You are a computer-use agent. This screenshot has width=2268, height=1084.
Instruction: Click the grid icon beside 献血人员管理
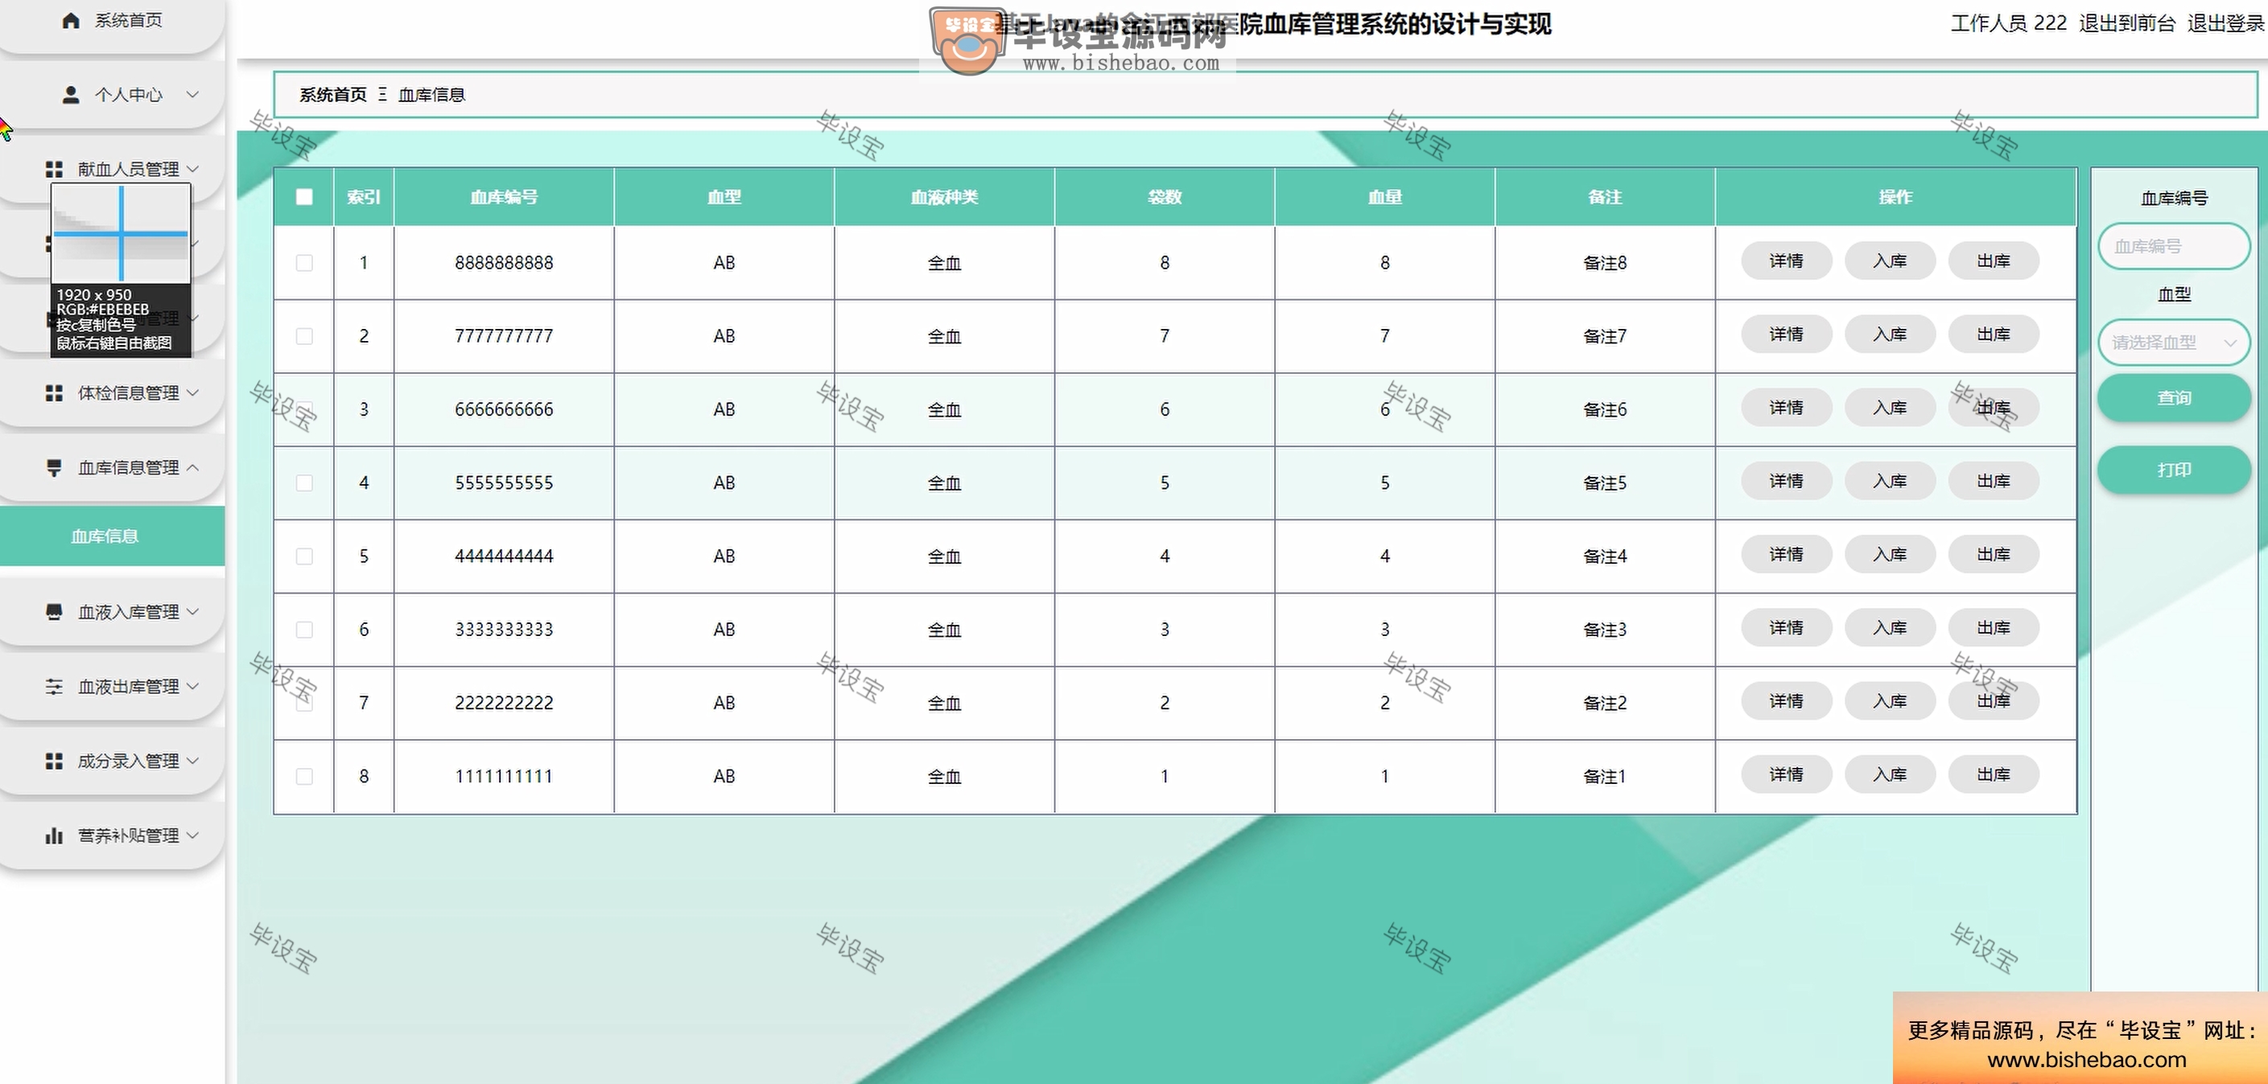pos(55,169)
